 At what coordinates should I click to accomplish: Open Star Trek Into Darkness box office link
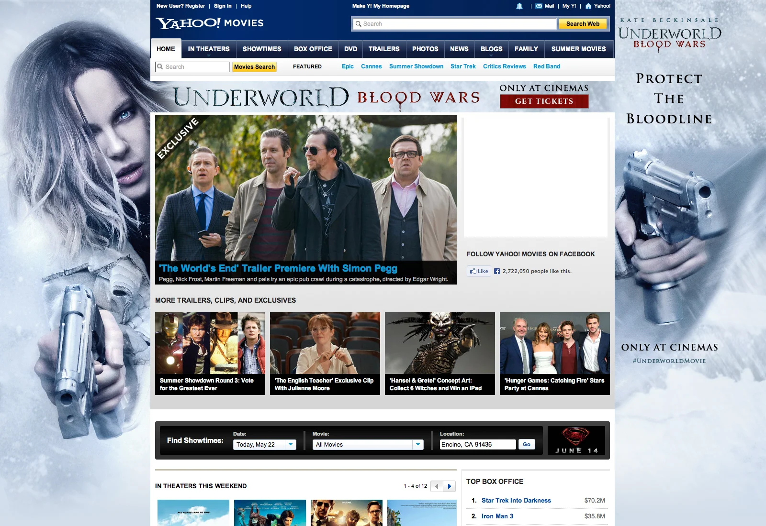pos(516,501)
